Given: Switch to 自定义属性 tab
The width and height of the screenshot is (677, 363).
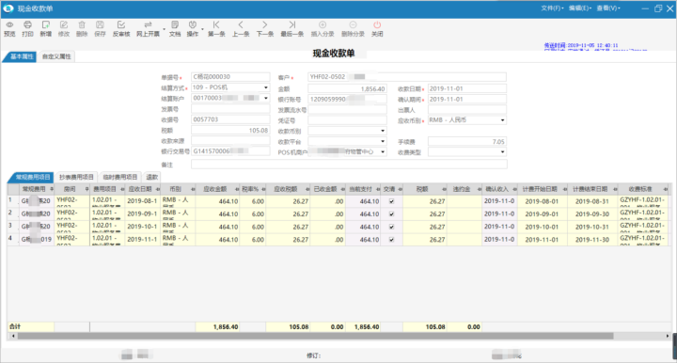Looking at the screenshot, I should [56, 56].
